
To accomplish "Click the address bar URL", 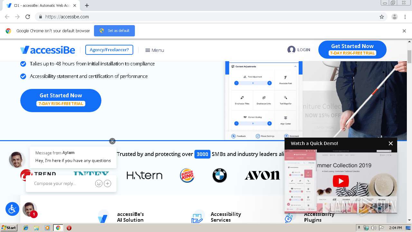I will pos(67,17).
